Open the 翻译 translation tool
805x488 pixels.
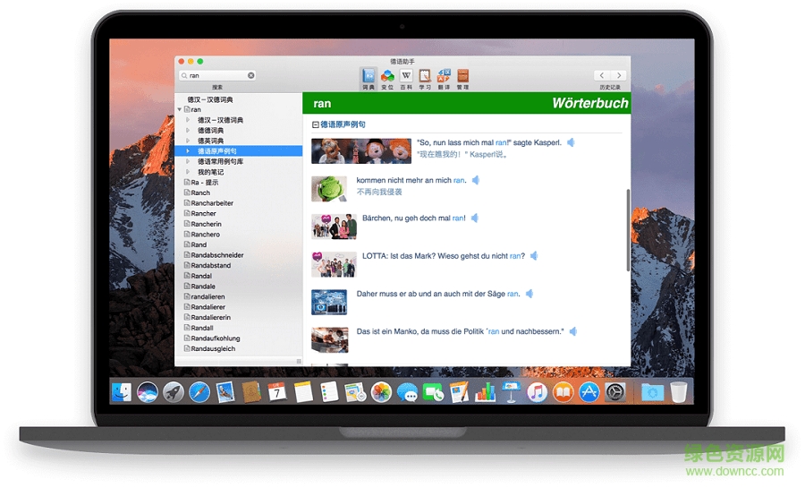444,78
